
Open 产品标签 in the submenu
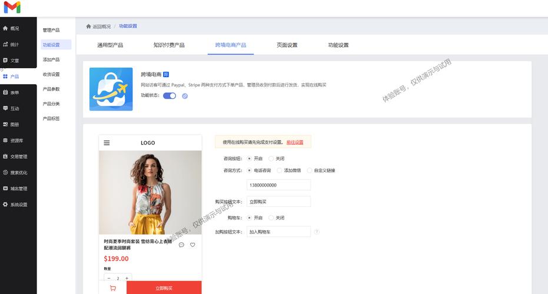coord(51,118)
